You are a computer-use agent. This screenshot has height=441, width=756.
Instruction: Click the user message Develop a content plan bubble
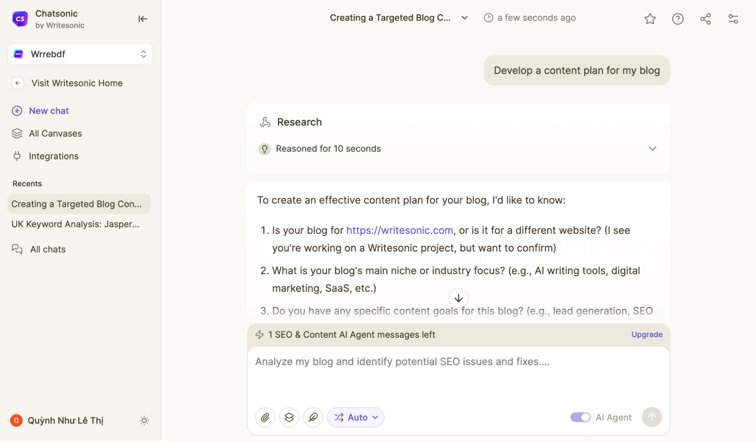(577, 71)
